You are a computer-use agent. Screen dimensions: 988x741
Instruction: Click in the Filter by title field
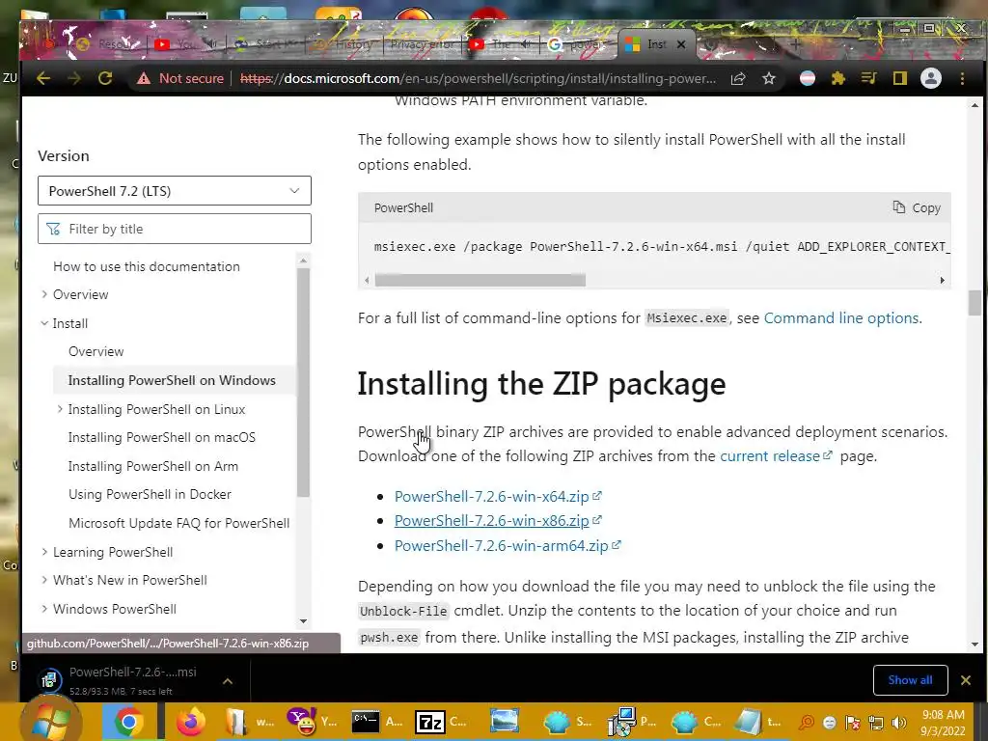pos(175,229)
